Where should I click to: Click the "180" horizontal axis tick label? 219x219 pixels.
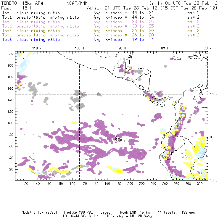(x=119, y=184)
